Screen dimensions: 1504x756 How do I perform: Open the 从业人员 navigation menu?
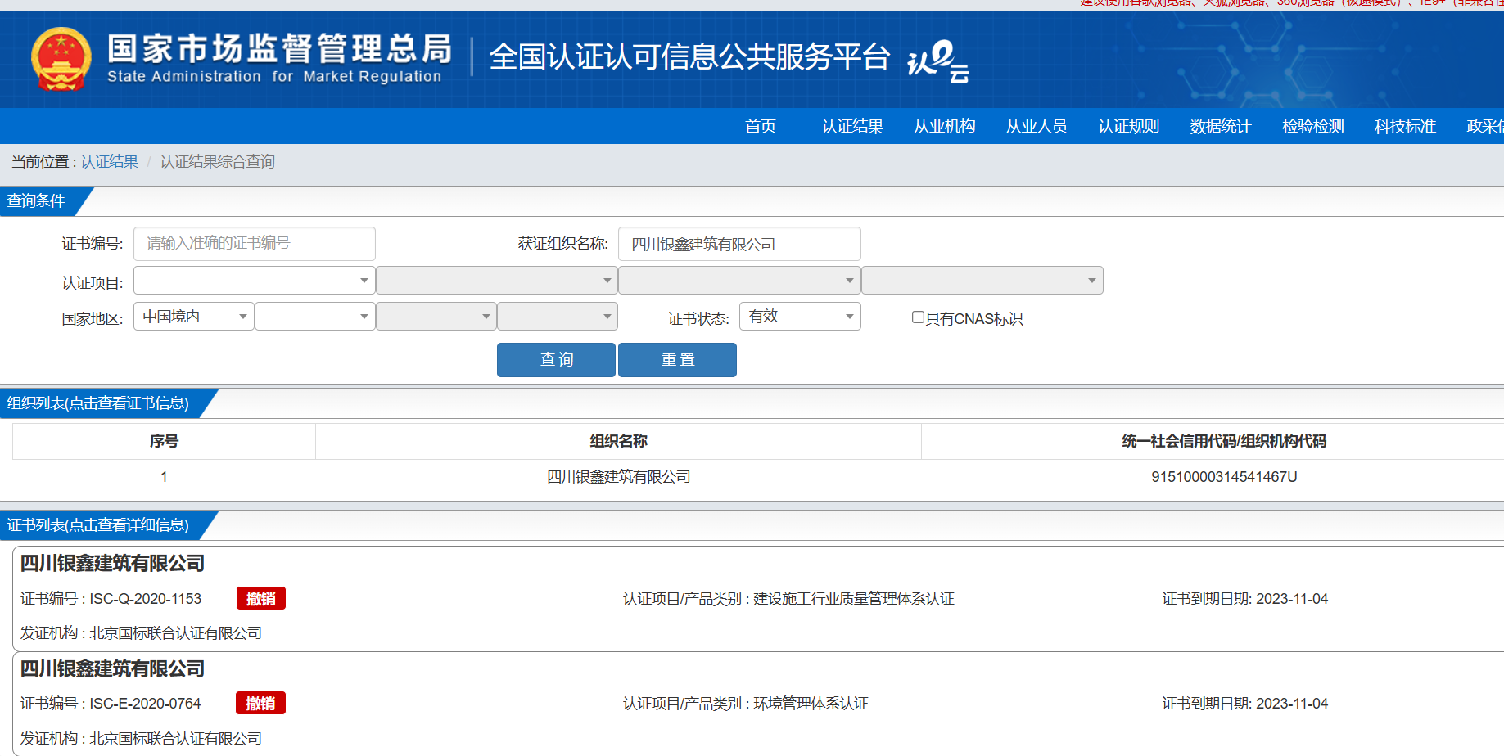pos(1037,126)
